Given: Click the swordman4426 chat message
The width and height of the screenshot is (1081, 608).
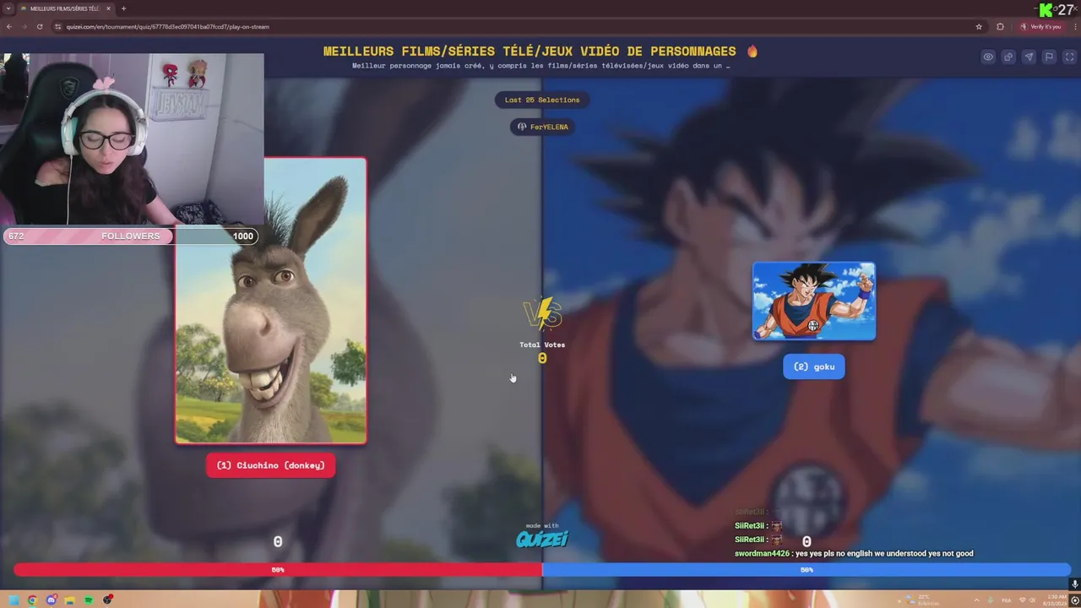Looking at the screenshot, I should click(854, 554).
